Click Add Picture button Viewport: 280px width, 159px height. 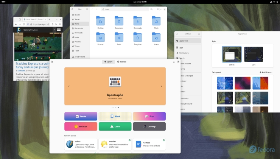(x=266, y=72)
